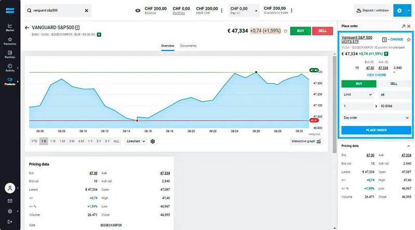Select the ALL chart range

(x=116, y=141)
